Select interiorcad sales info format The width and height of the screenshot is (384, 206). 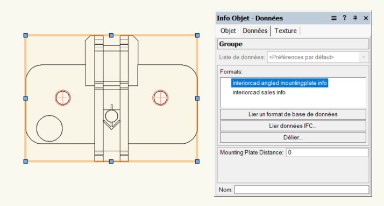coord(259,92)
